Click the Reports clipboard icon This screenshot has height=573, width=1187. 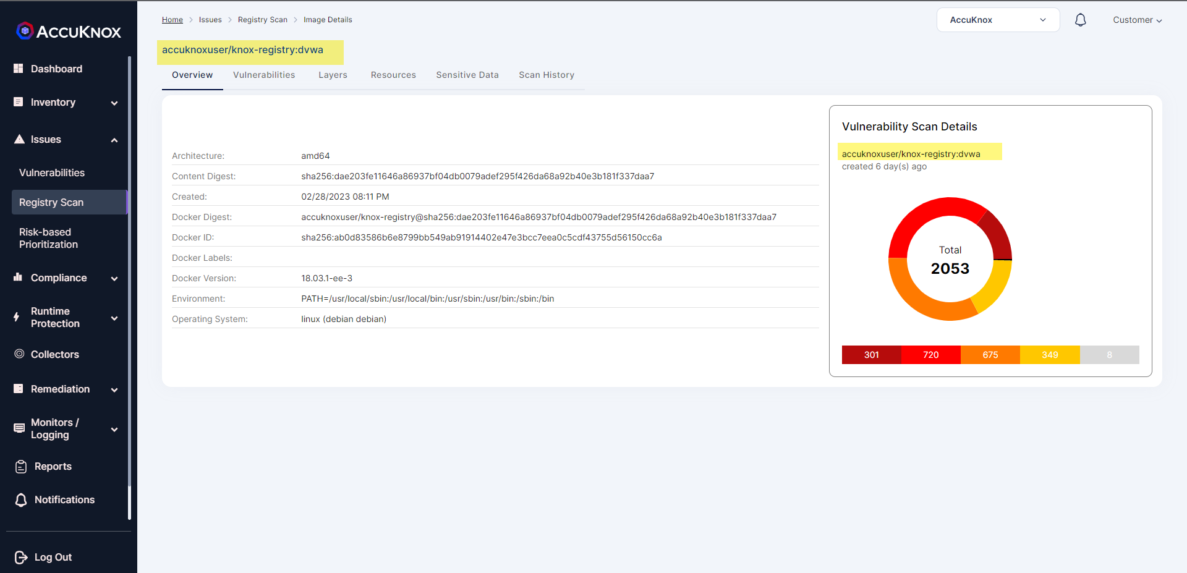tap(21, 467)
